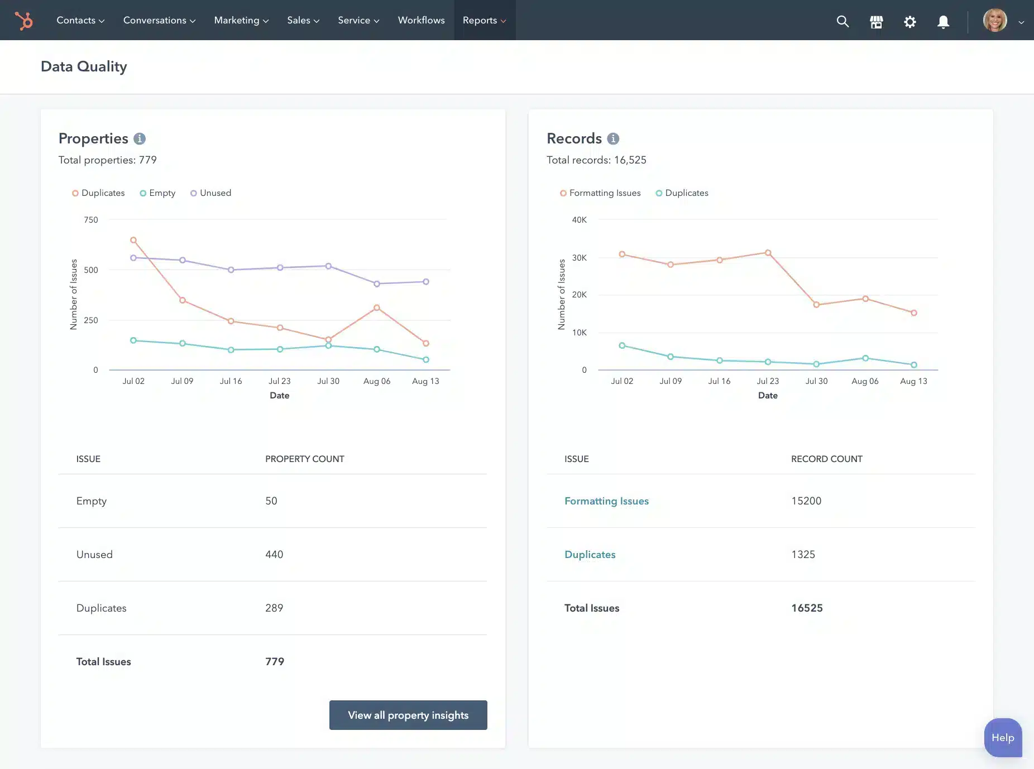Click the HubSpot sprocket logo
The height and width of the screenshot is (769, 1034).
click(23, 21)
